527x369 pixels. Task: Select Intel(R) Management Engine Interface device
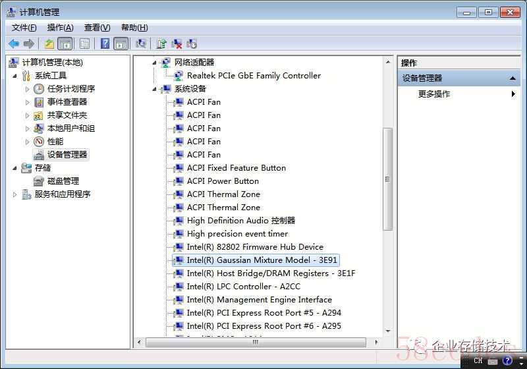click(259, 299)
